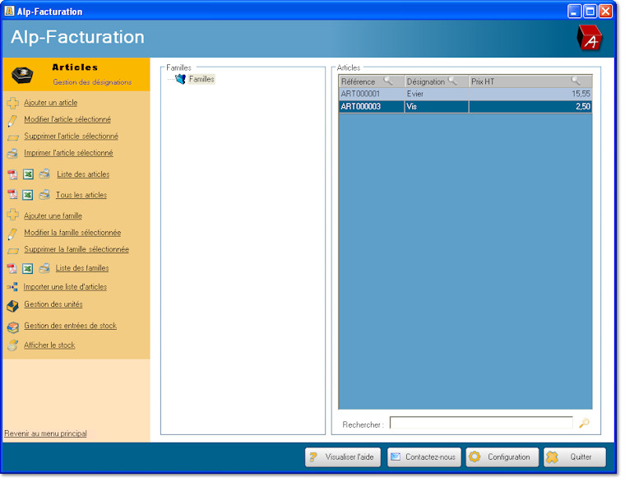Open Gestion des entrées de stock

coord(70,326)
